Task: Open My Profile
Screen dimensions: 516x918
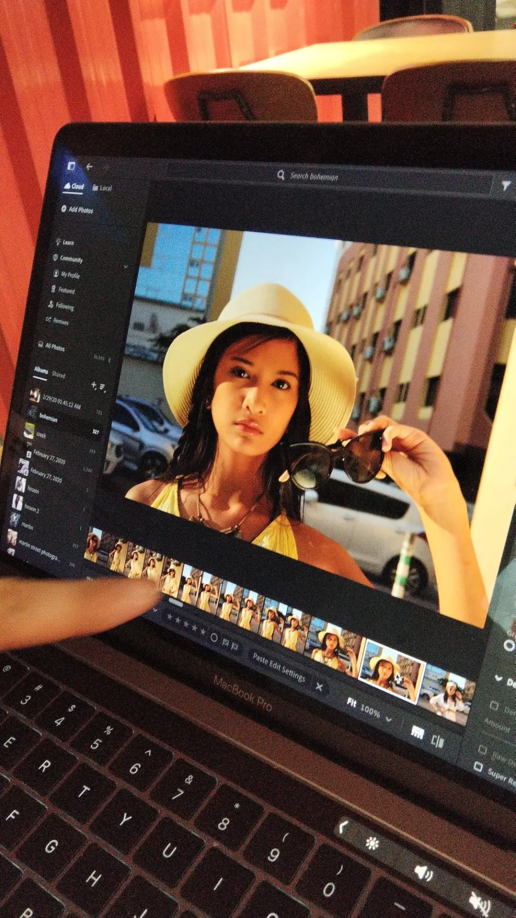Action: (67, 274)
